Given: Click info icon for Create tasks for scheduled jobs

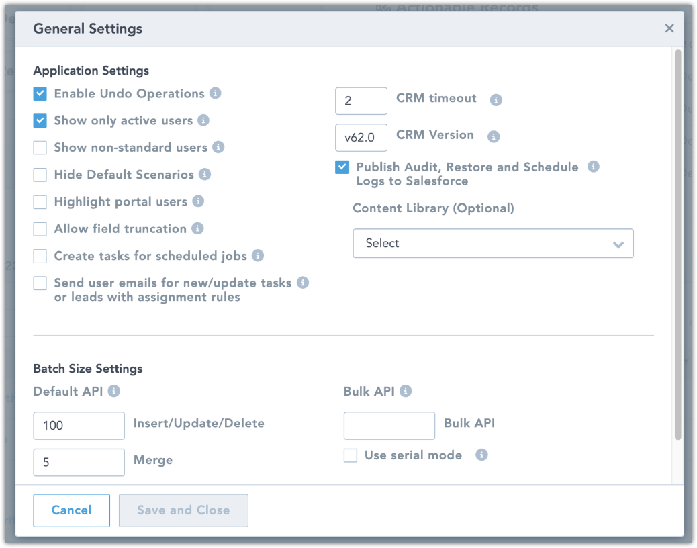Looking at the screenshot, I should point(258,256).
